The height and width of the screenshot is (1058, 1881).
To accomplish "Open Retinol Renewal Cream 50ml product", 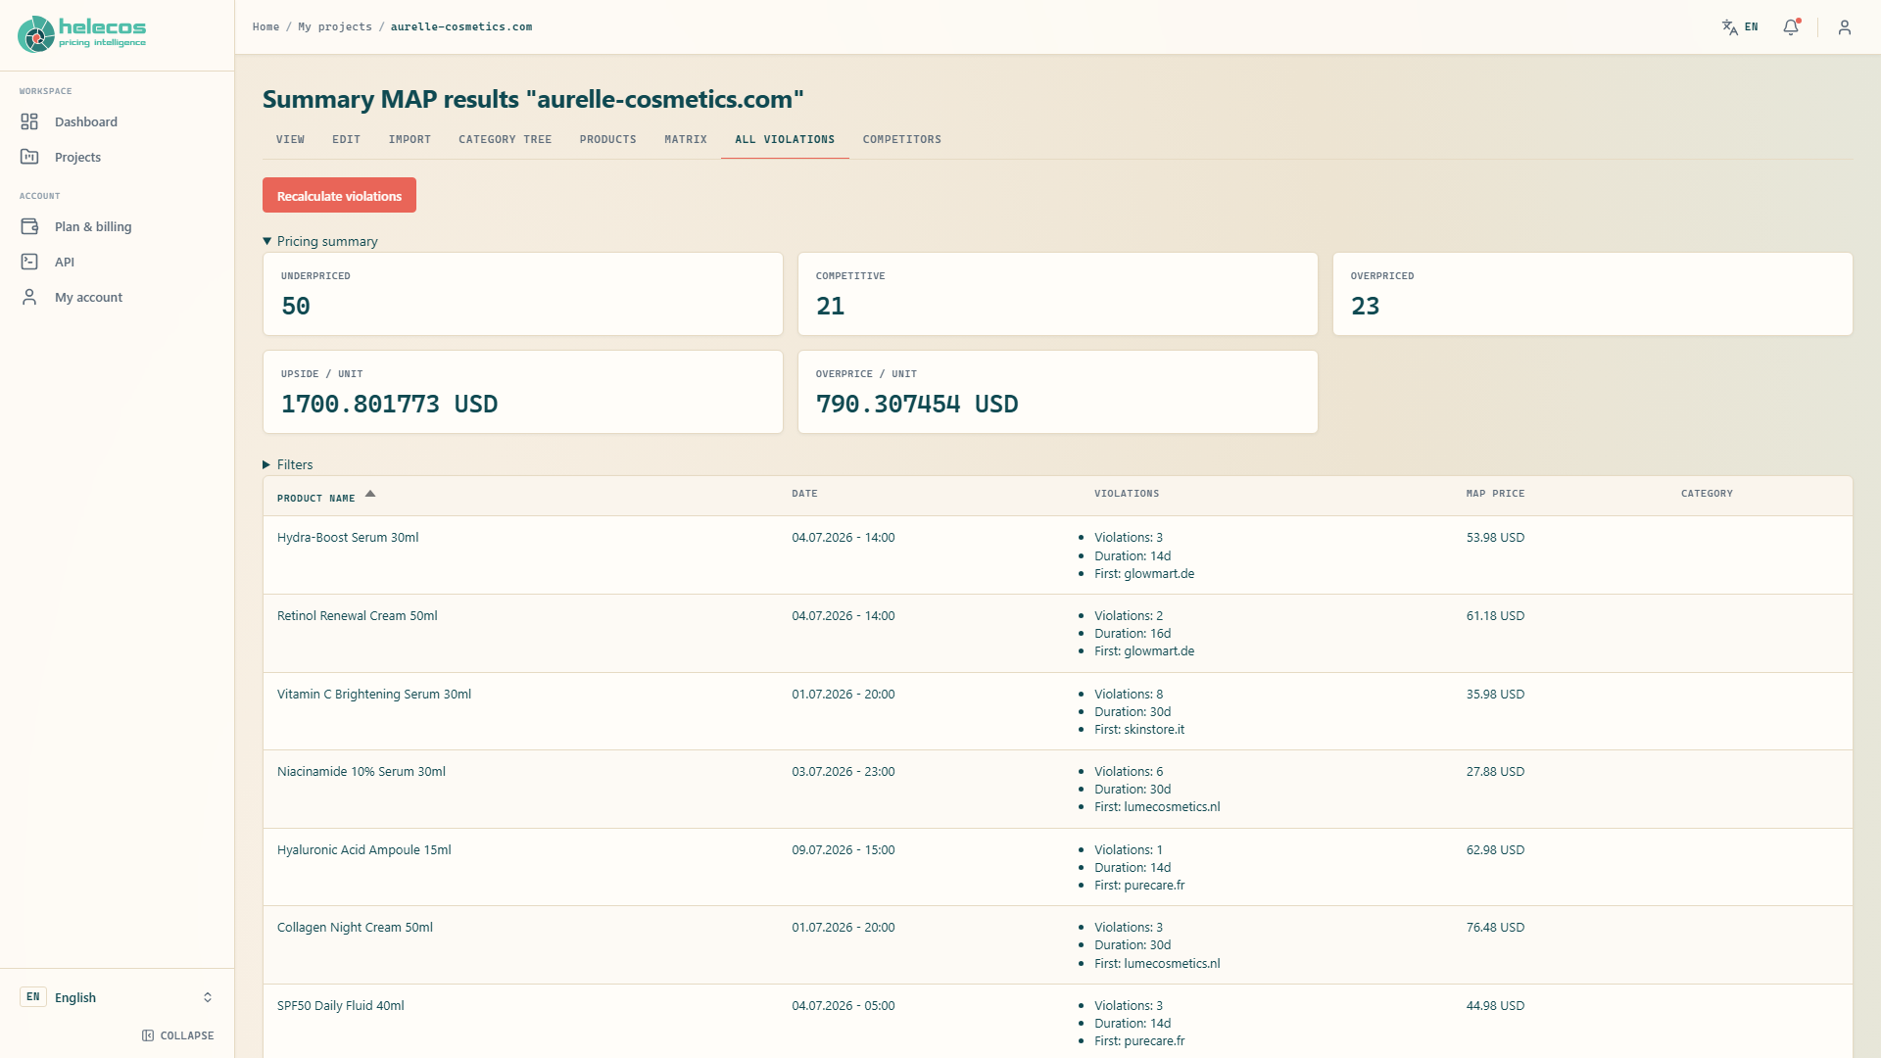I will [x=358, y=616].
